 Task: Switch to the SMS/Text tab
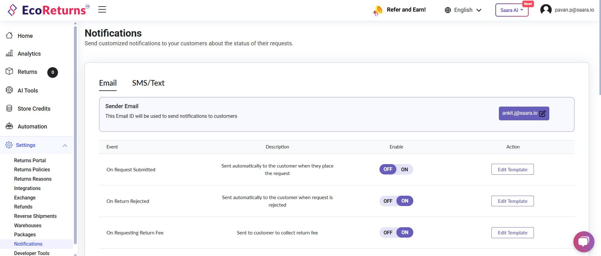148,83
